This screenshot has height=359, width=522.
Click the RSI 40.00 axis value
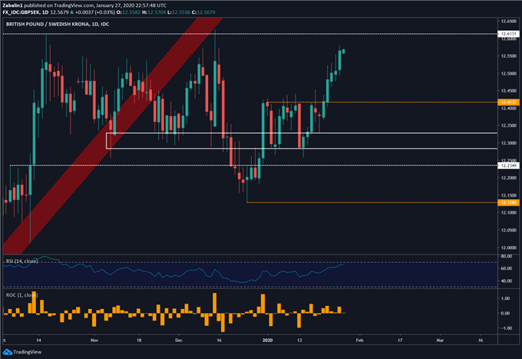(x=507, y=281)
